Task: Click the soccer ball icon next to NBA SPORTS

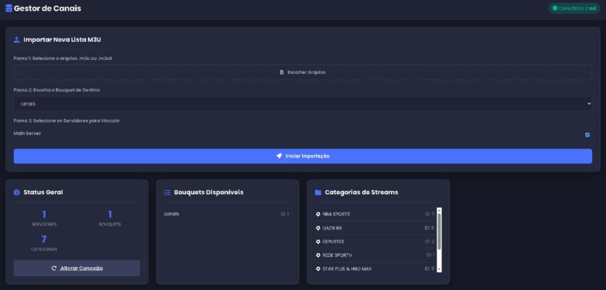Action: [318, 214]
